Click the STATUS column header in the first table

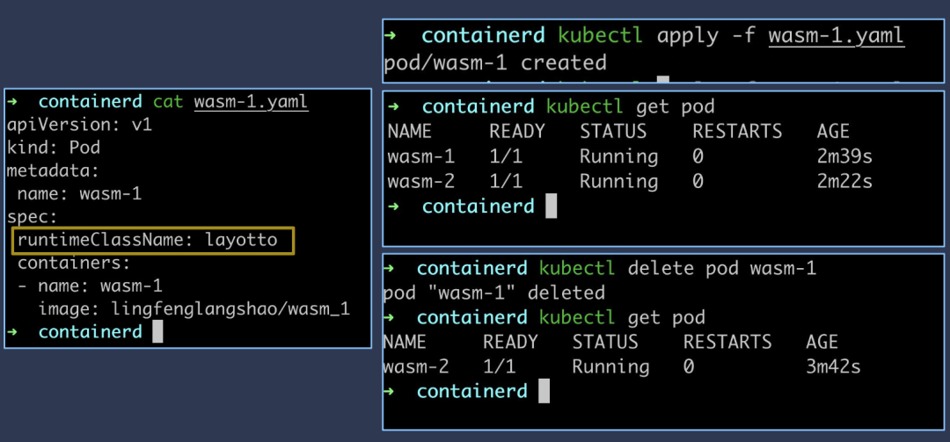(613, 132)
